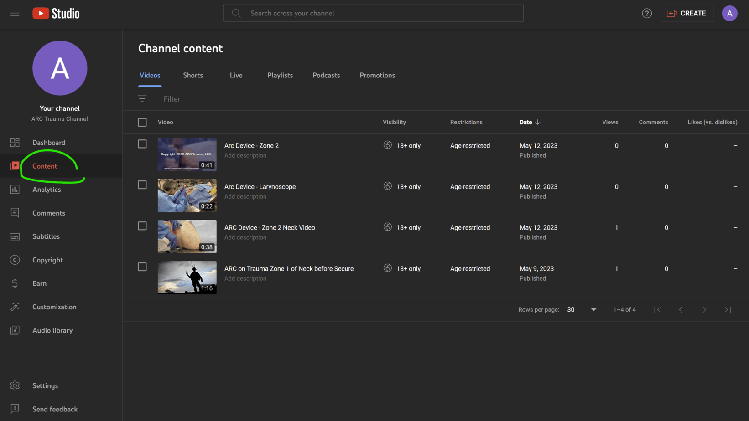Viewport: 749px width, 421px height.
Task: Go to previous page of results
Action: pyautogui.click(x=681, y=310)
